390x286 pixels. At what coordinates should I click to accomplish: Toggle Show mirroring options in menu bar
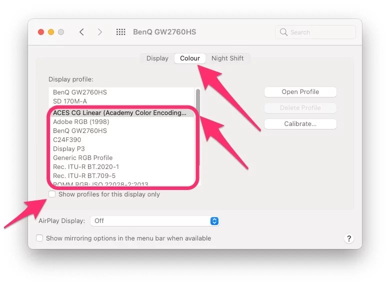coord(39,238)
